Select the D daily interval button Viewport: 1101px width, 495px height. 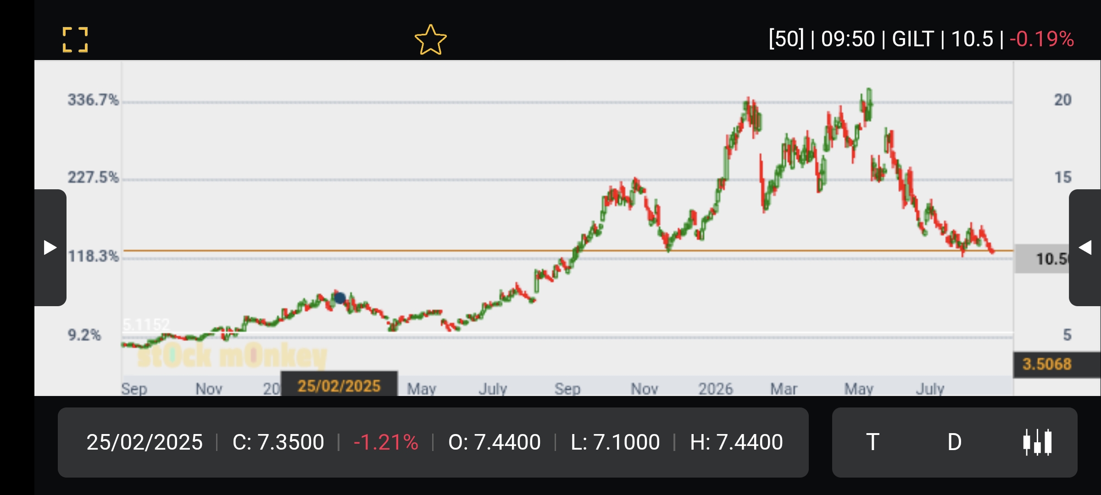coord(954,442)
